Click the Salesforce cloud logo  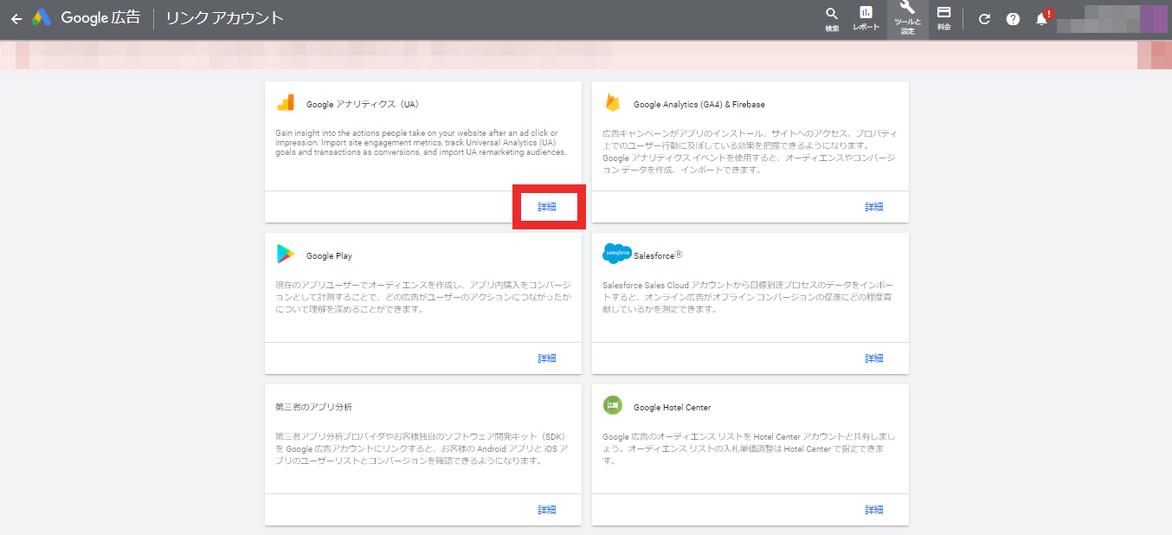point(617,254)
